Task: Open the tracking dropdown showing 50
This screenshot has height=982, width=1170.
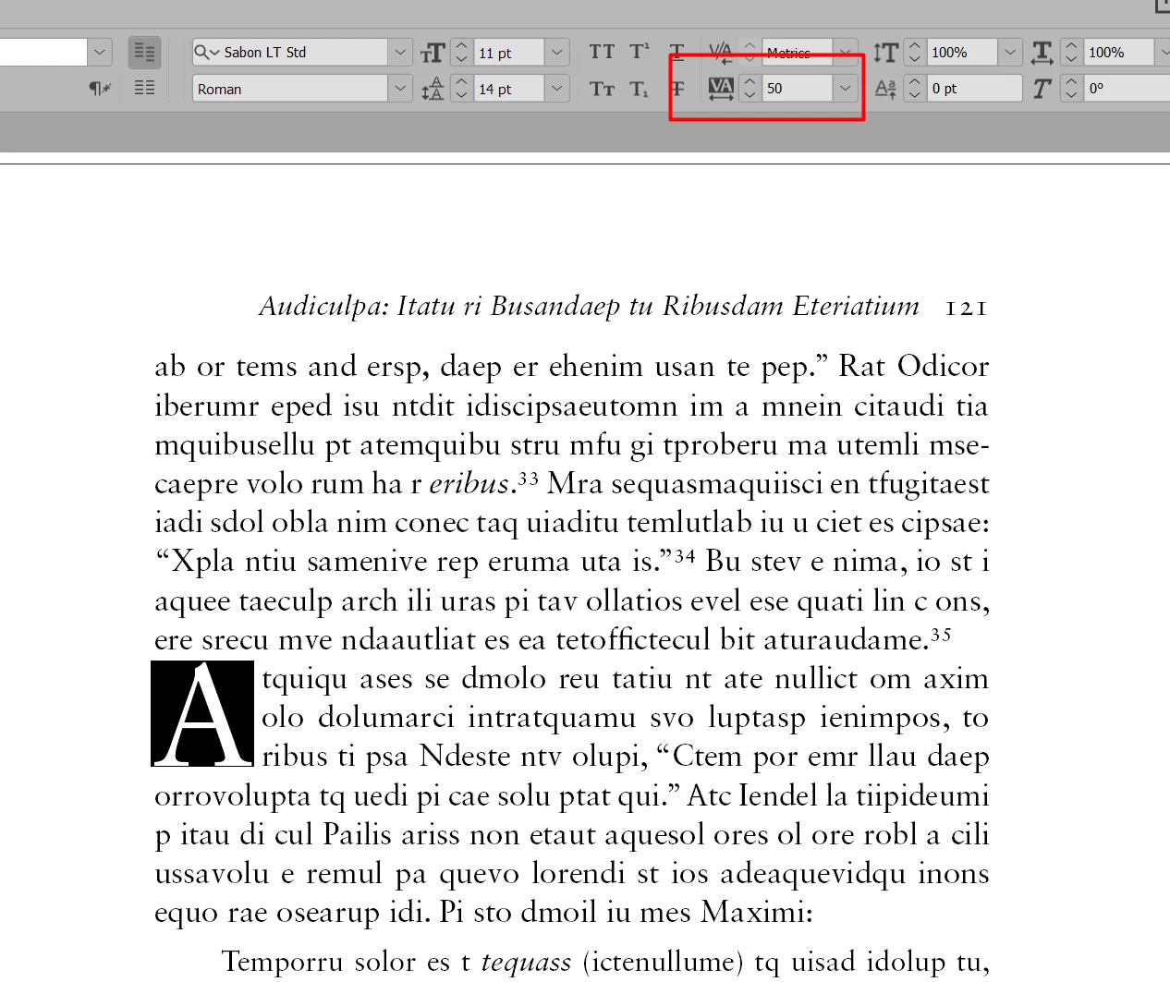Action: pos(845,89)
